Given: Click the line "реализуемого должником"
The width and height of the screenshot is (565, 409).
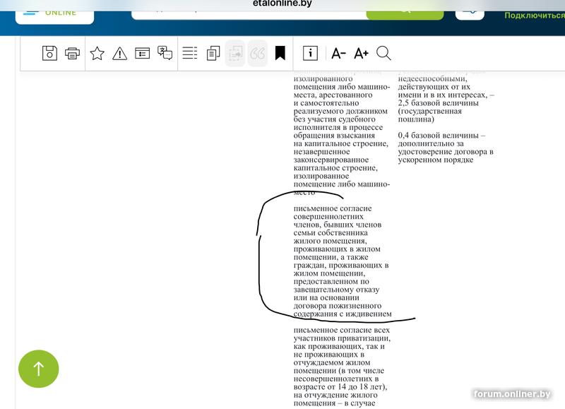Looking at the screenshot, I should pos(340,111).
